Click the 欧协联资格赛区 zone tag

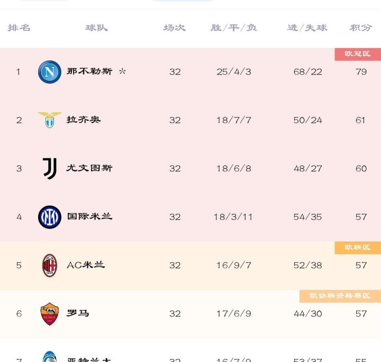340,296
